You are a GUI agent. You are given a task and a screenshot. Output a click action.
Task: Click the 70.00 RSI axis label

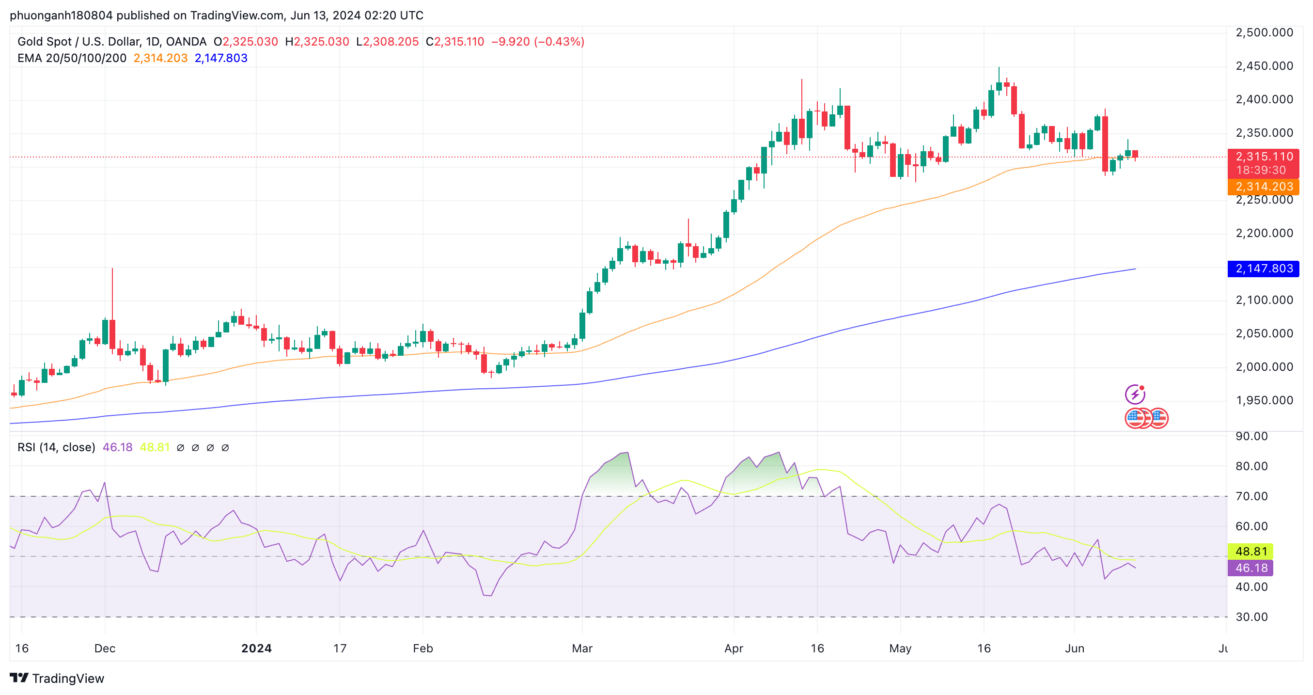(x=1251, y=496)
